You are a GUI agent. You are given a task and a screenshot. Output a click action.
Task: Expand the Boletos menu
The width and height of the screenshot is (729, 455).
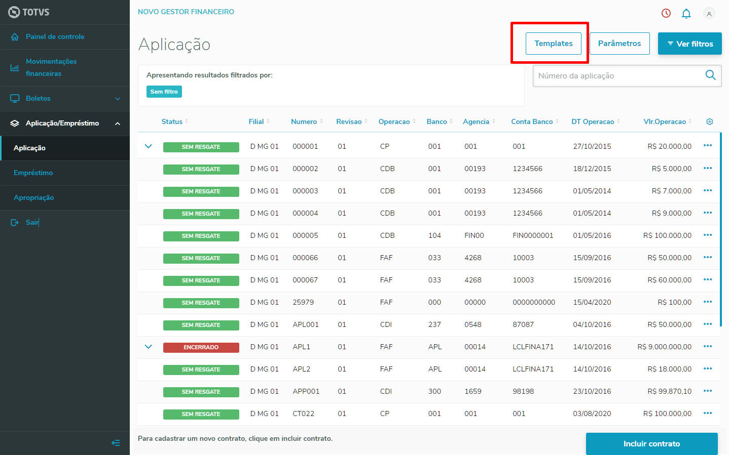click(65, 98)
